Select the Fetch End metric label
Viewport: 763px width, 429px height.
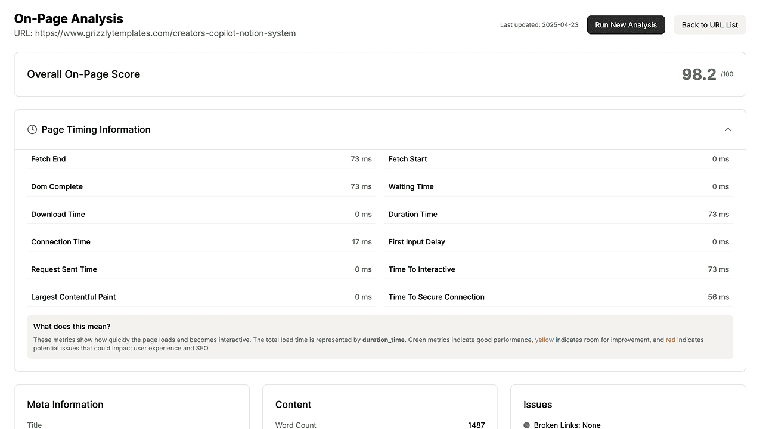point(48,159)
